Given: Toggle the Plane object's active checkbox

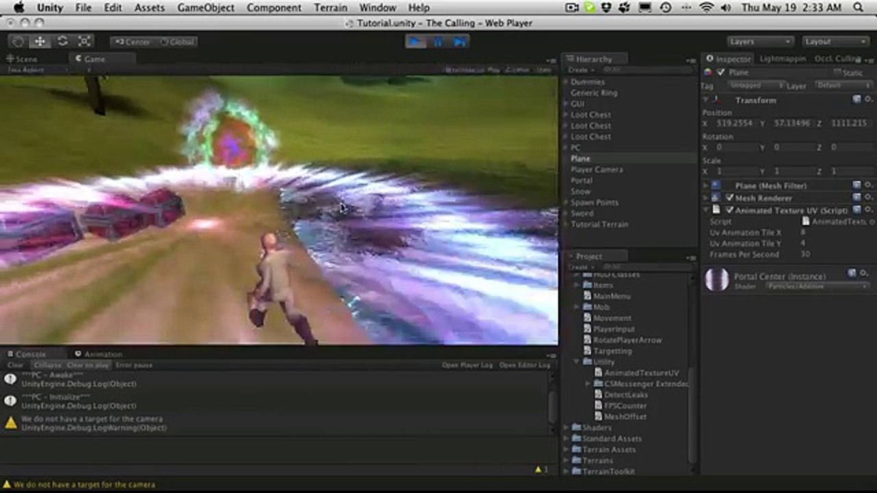Looking at the screenshot, I should pyautogui.click(x=721, y=73).
